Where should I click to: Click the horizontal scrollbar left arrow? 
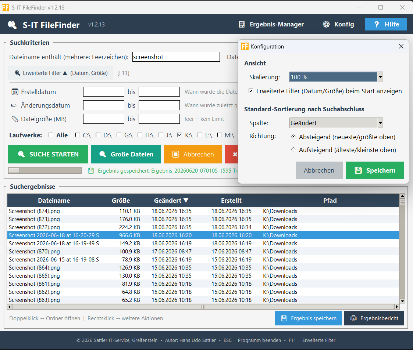[x=10, y=307]
